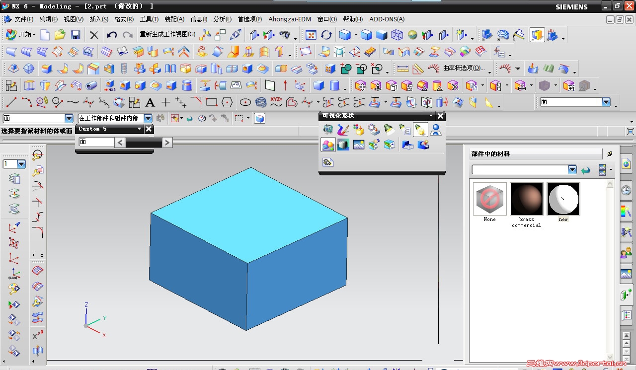Image resolution: width=636 pixels, height=370 pixels.
Task: Open a part with the folder icon
Action: pyautogui.click(x=60, y=35)
